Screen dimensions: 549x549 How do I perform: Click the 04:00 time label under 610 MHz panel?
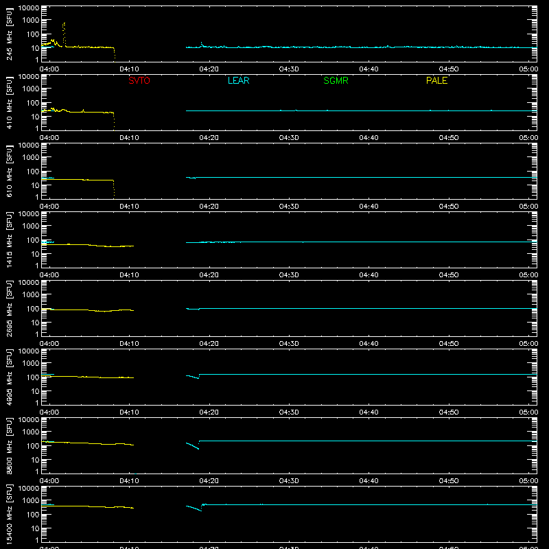click(x=49, y=207)
